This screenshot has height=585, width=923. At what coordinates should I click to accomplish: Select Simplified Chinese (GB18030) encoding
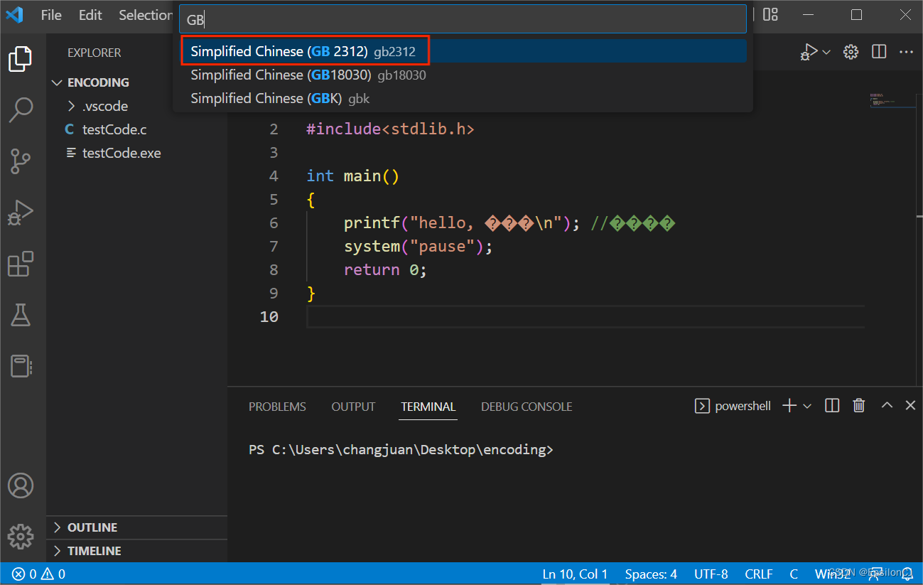pos(463,75)
